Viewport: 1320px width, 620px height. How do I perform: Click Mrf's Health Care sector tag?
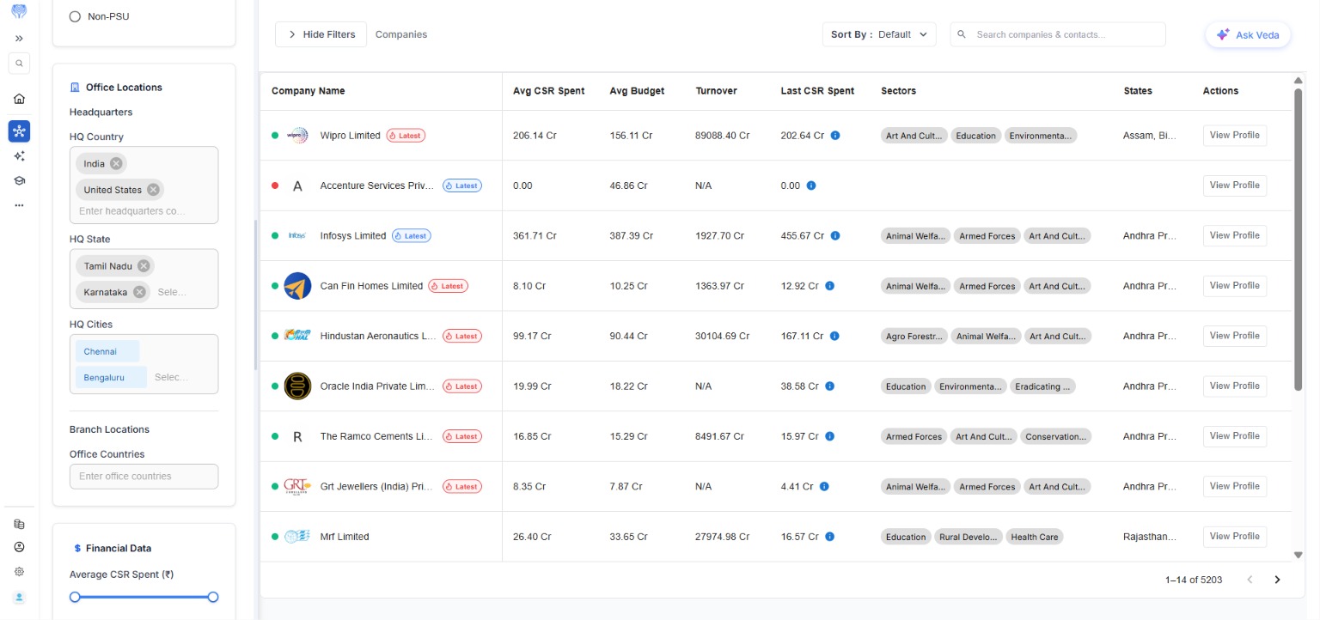(1035, 537)
